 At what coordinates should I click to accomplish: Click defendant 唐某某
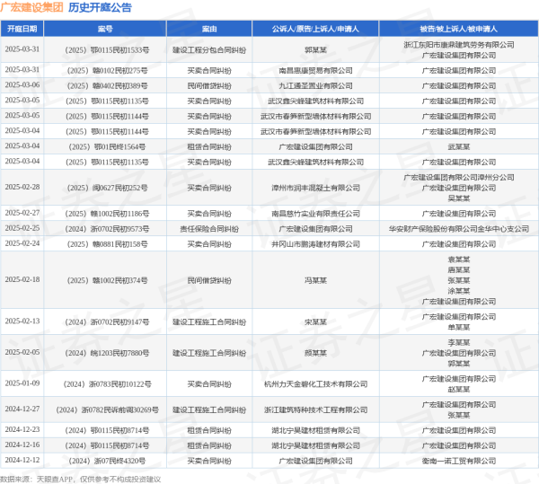click(458, 270)
